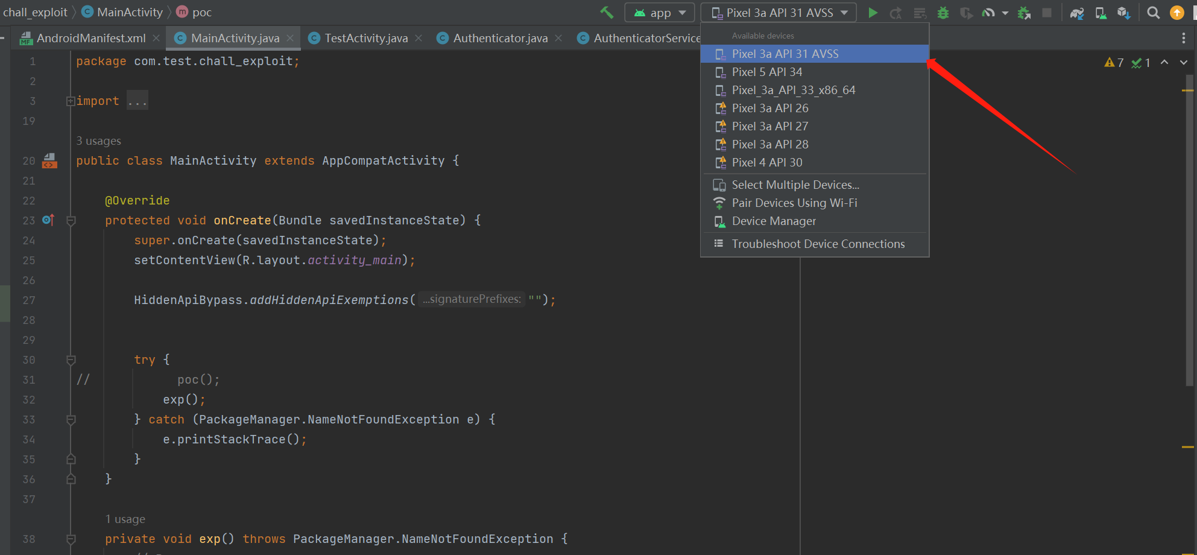Click the override gutter icon on line 23
This screenshot has width=1197, height=555.
coord(48,220)
